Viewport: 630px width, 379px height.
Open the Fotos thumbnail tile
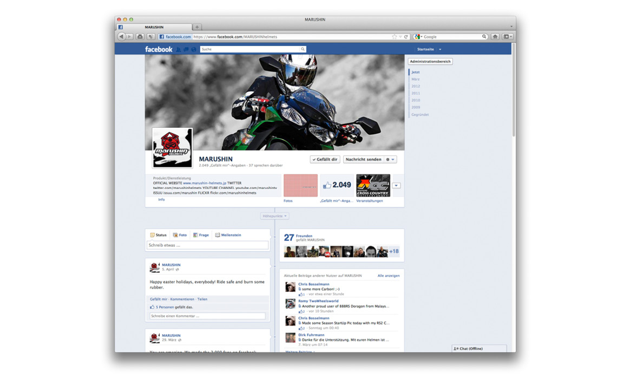click(300, 185)
